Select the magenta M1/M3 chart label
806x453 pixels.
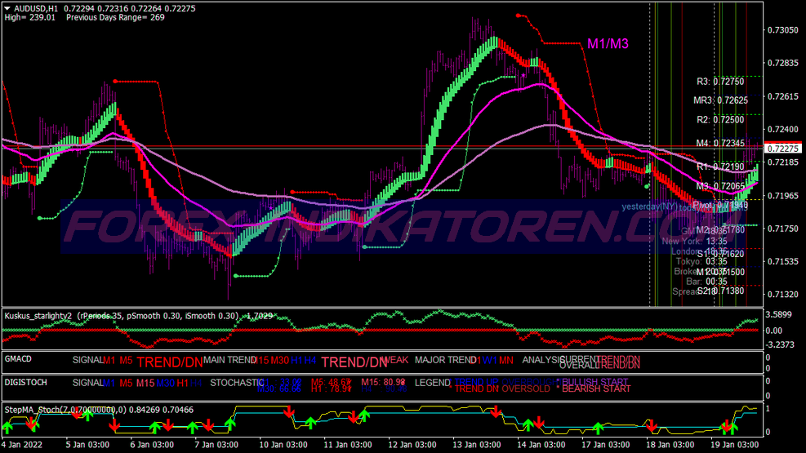[608, 44]
